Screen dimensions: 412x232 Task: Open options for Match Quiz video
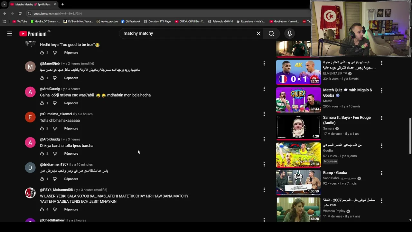[x=382, y=91]
